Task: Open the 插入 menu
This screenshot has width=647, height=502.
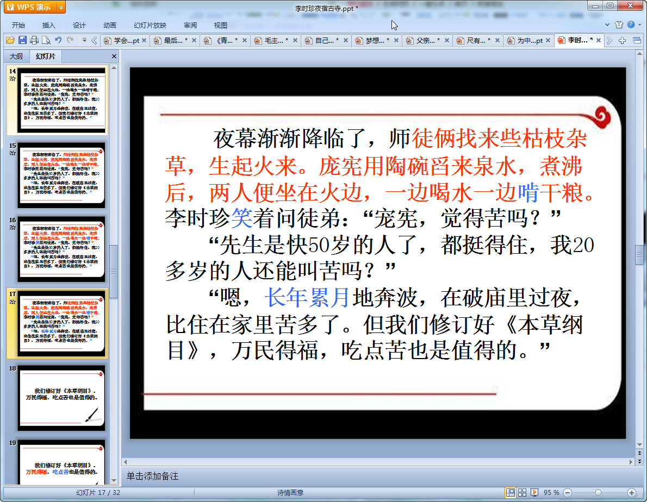Action: 49,25
